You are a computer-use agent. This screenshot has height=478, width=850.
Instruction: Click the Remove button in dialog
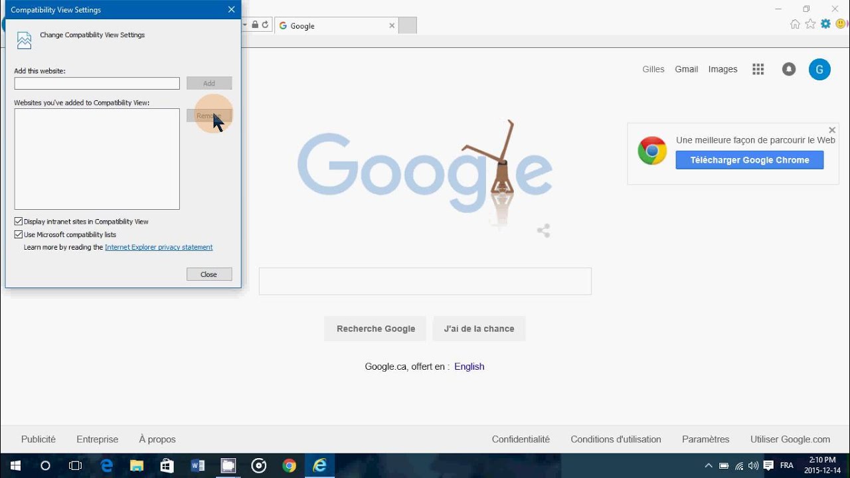[x=209, y=116]
